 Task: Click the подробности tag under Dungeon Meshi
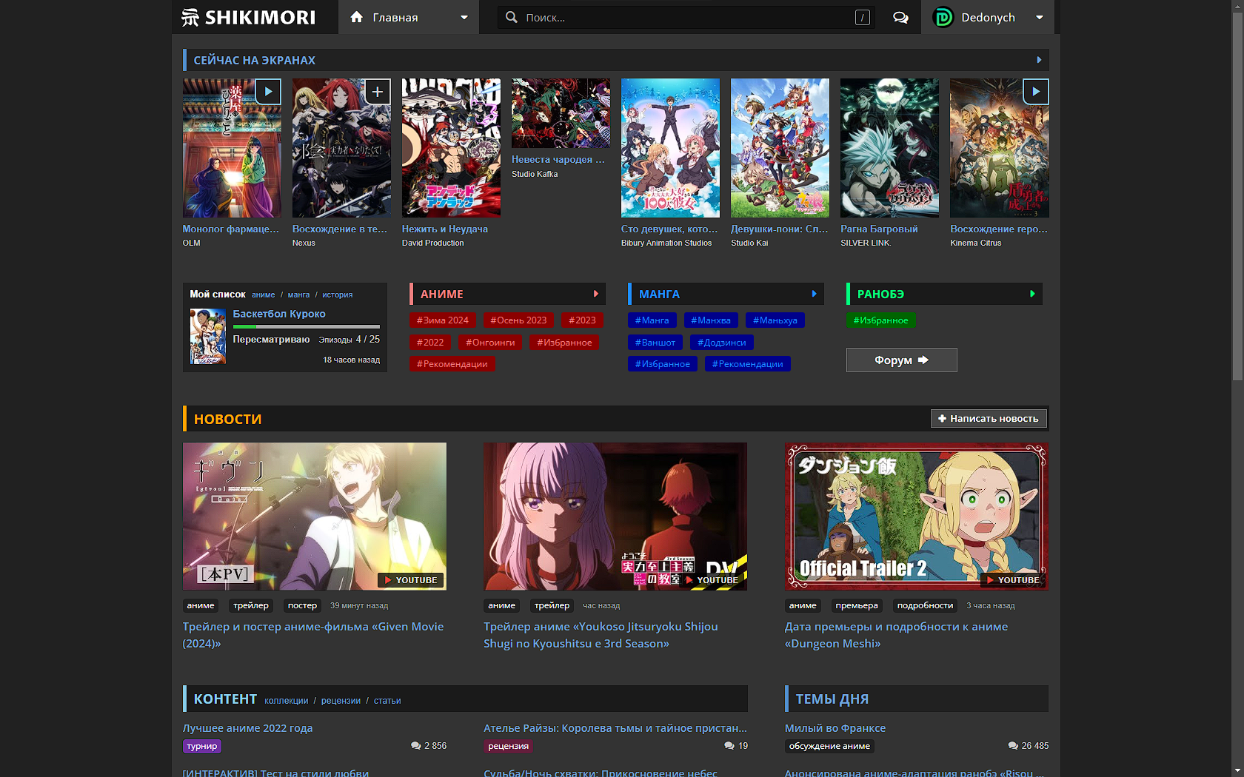coord(925,605)
